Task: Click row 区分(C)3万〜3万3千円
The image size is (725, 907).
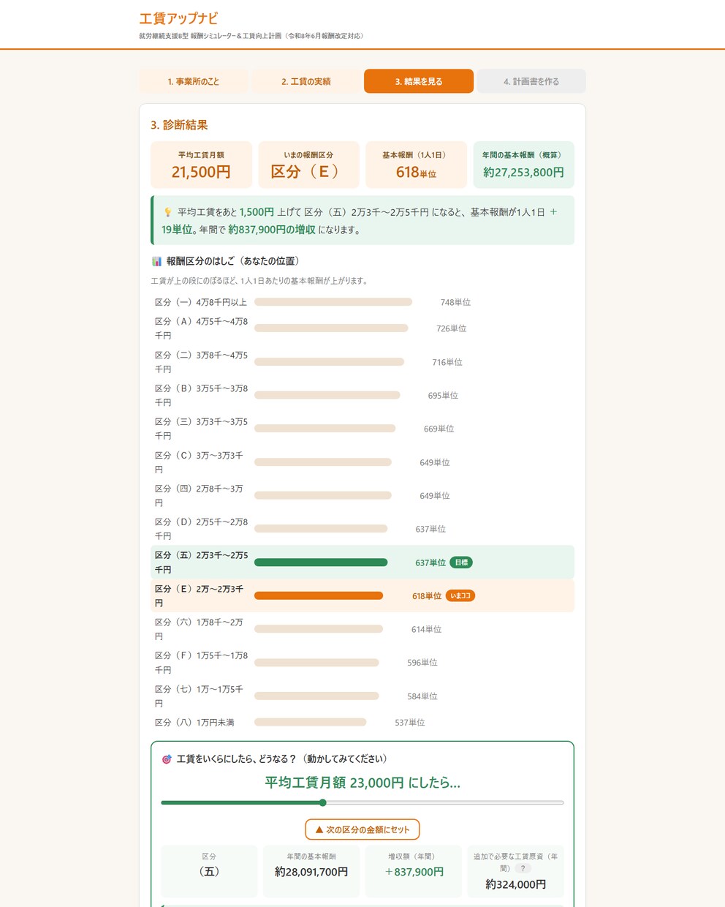Action: point(362,462)
